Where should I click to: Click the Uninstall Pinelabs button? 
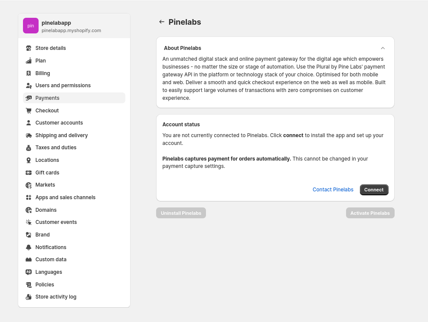point(181,213)
